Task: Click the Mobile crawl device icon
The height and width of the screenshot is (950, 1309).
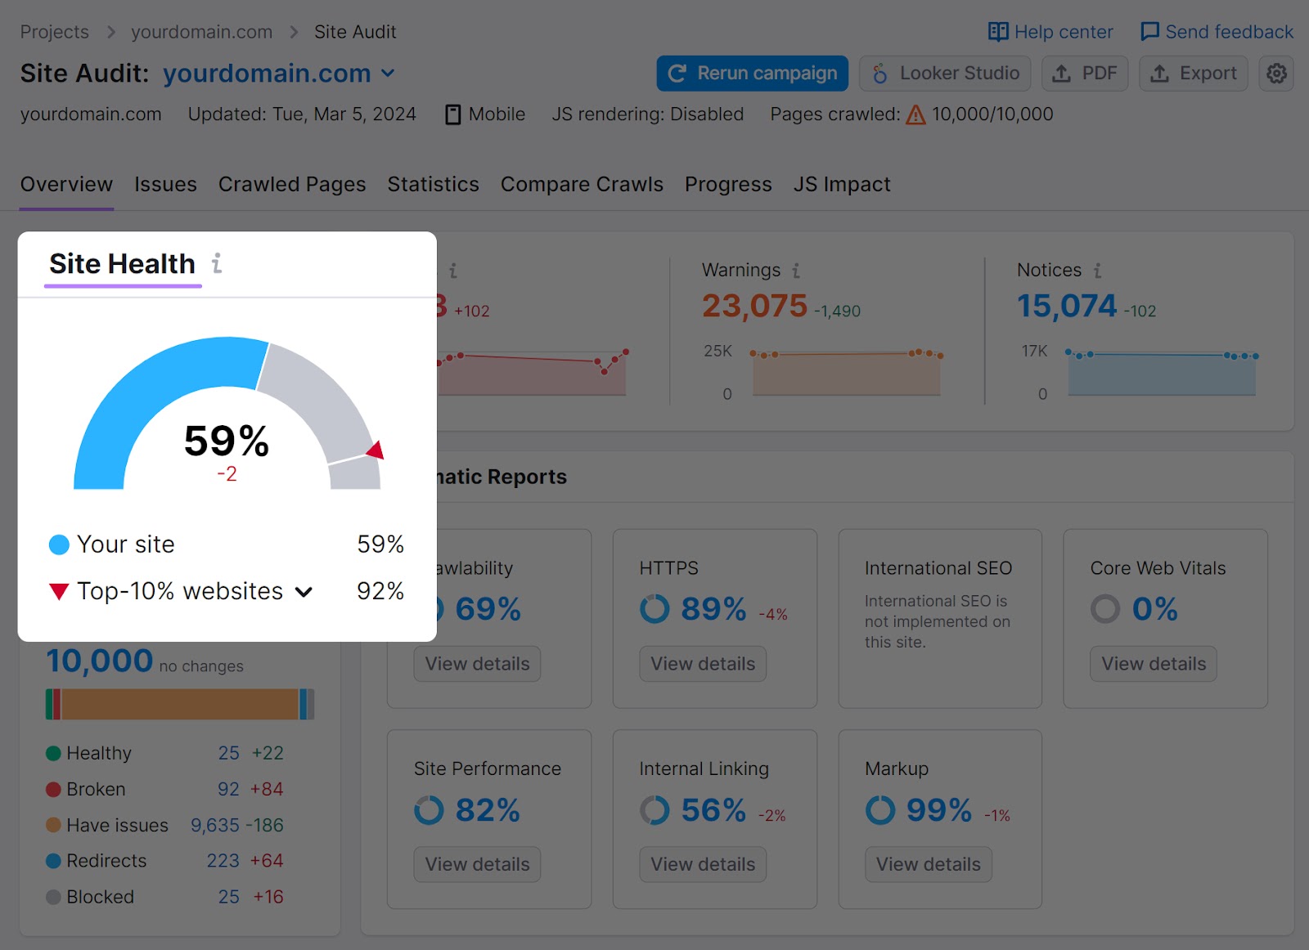Action: [x=452, y=114]
